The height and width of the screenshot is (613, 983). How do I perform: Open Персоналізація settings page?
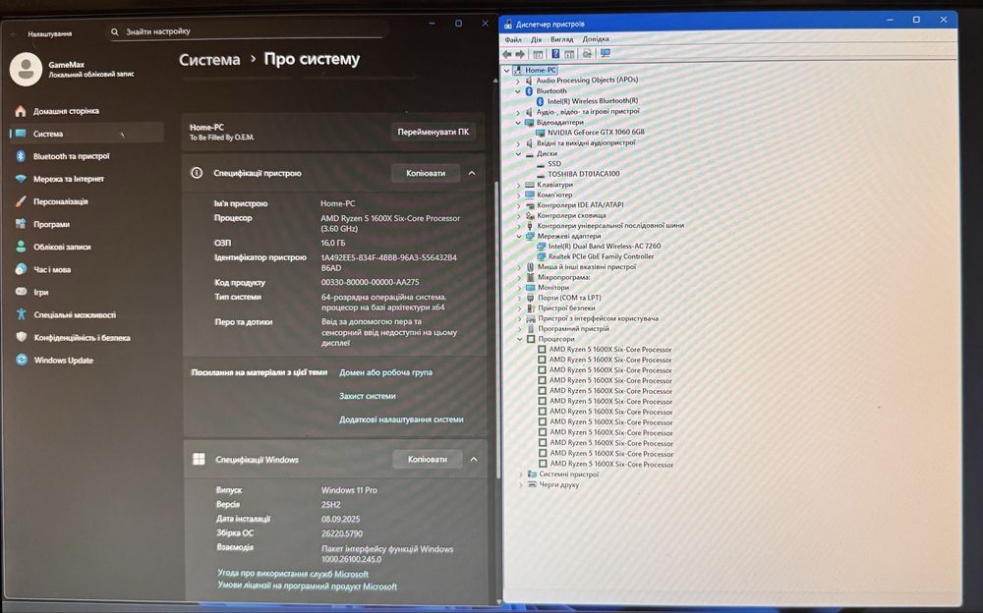click(x=60, y=201)
